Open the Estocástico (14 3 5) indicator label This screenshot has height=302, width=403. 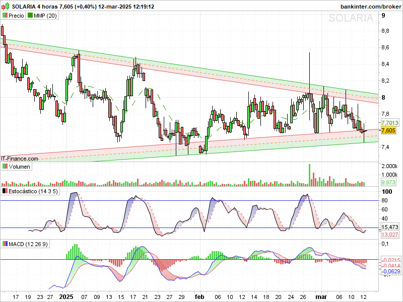(x=33, y=191)
